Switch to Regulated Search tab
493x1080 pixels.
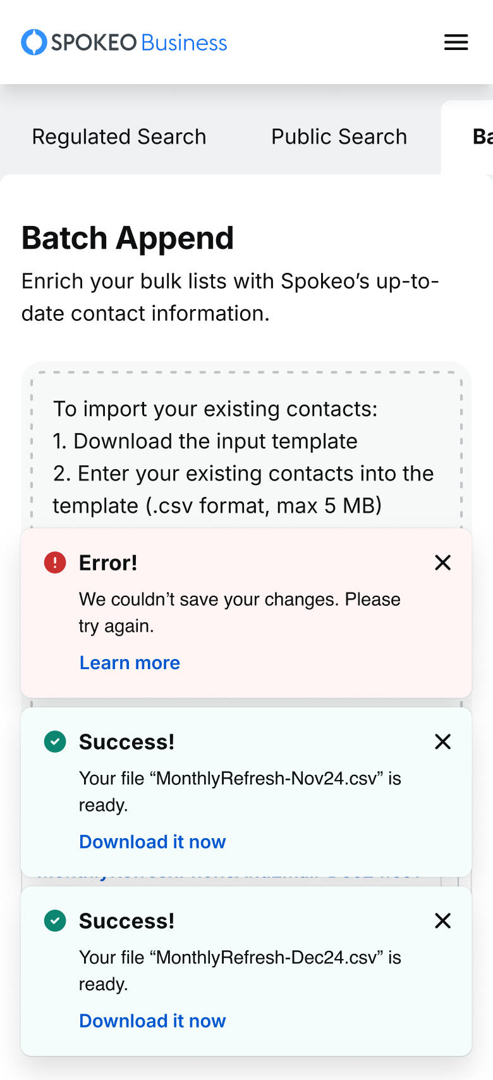(x=119, y=137)
